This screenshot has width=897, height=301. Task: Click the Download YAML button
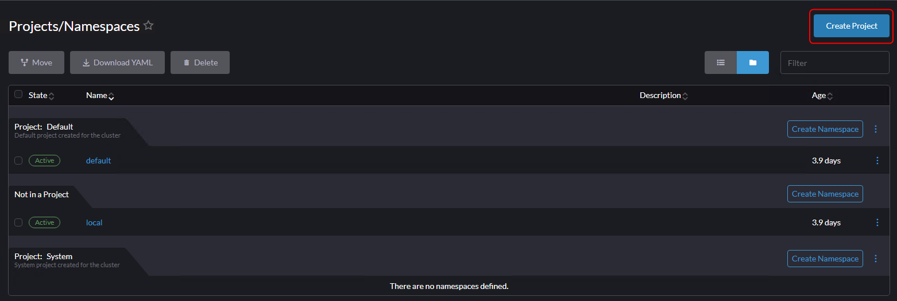(118, 62)
